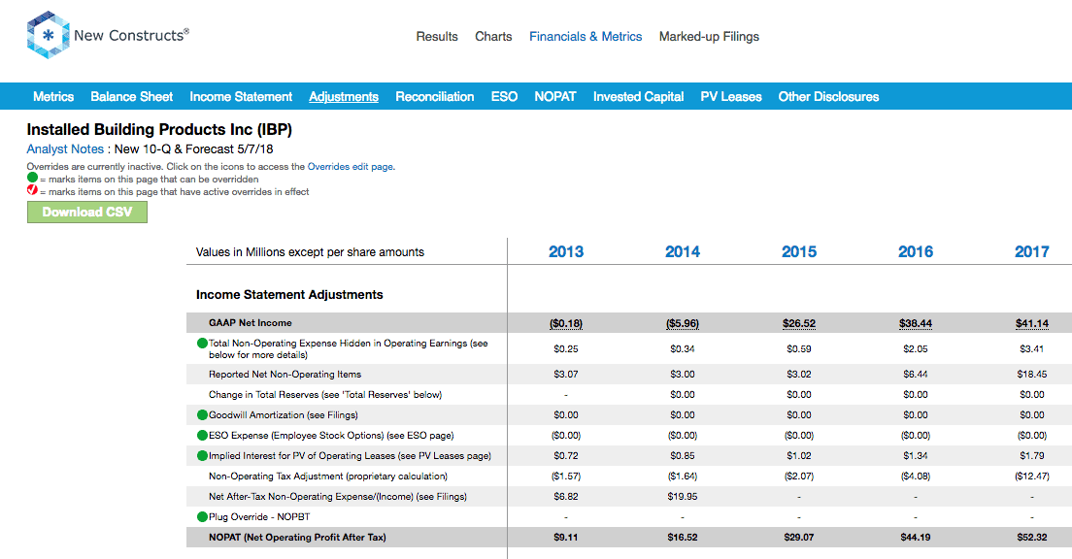Click the Income Statement Adjustments heading
This screenshot has height=559, width=1072.
[289, 294]
